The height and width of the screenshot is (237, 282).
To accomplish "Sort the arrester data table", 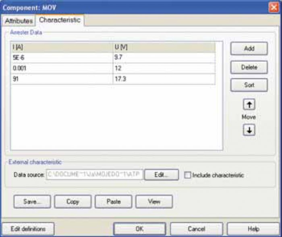I will [249, 85].
